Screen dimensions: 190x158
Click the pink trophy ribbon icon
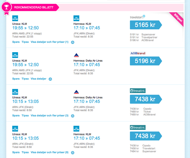[x=6, y=7]
